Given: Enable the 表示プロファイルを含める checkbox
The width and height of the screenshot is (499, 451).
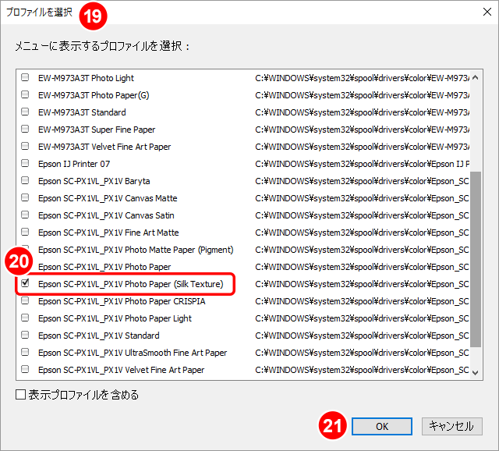Looking at the screenshot, I should coord(20,395).
